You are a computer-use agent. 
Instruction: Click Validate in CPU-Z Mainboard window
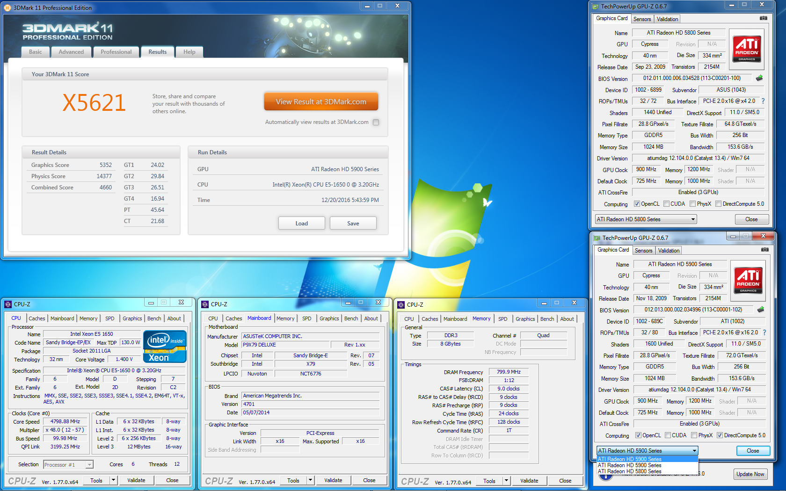tap(333, 480)
